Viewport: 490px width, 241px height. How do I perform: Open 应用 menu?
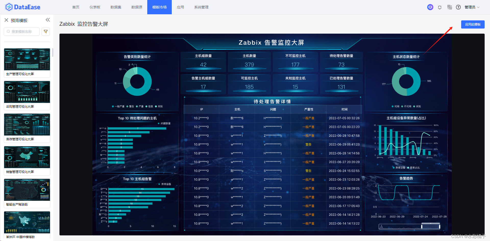click(x=180, y=7)
